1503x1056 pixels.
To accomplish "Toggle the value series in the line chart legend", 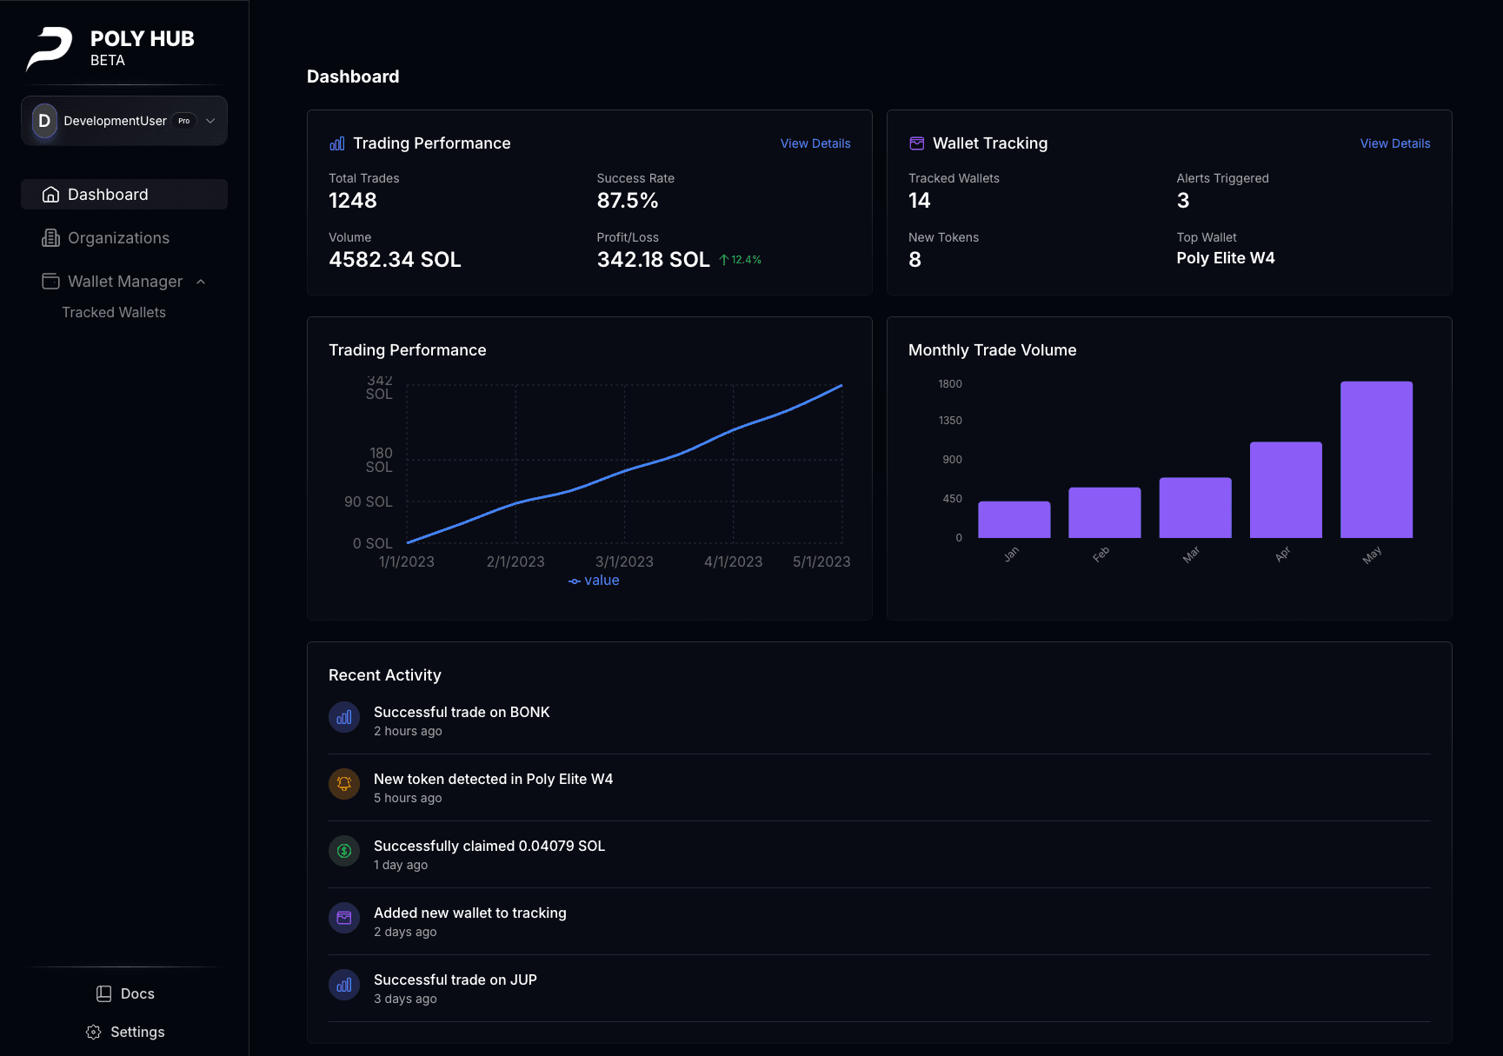I will point(595,580).
